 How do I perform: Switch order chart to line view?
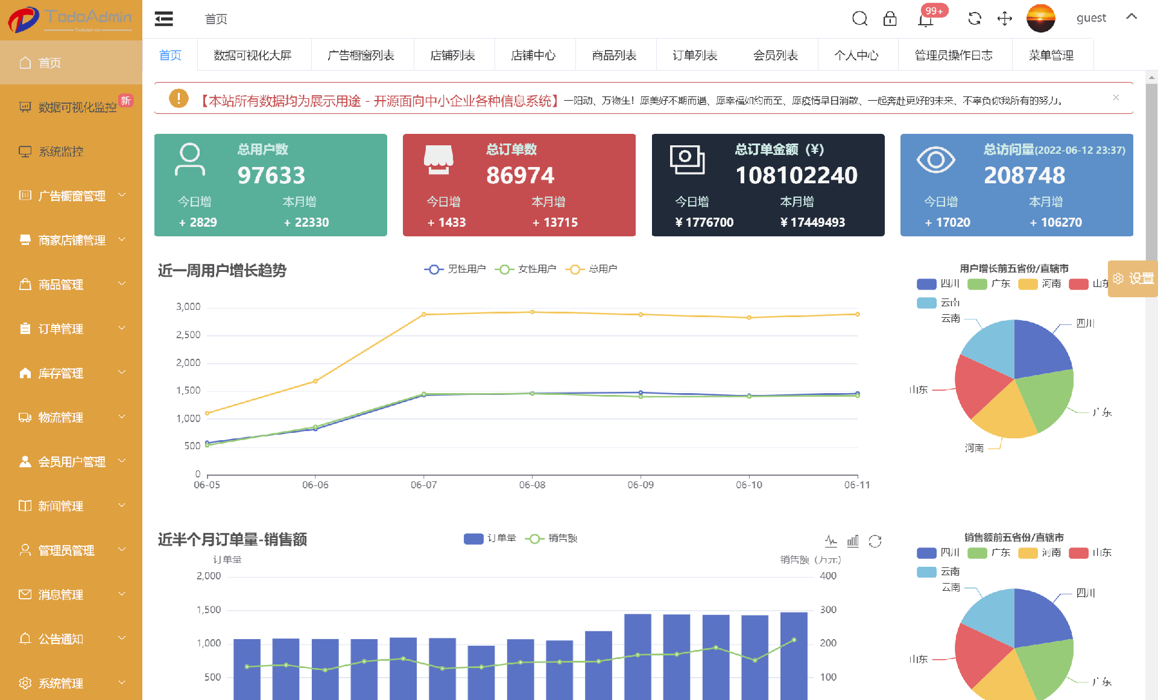click(831, 541)
